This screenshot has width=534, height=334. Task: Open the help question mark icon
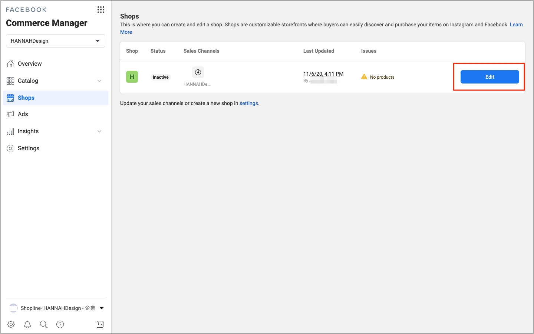60,324
